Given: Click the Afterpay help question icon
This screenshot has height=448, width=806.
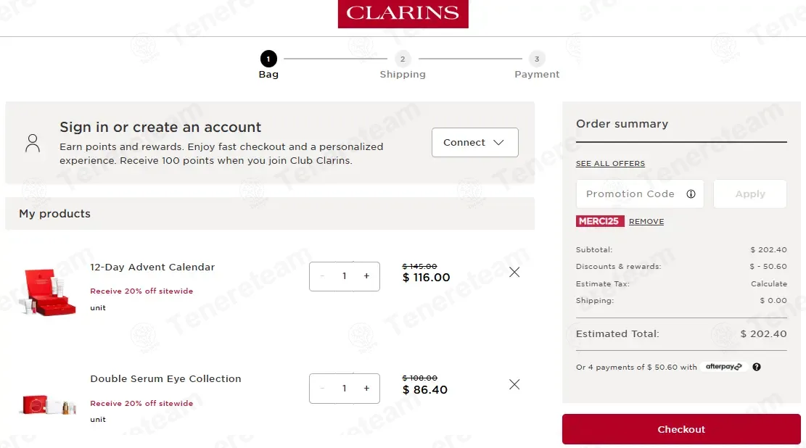Looking at the screenshot, I should (x=757, y=368).
